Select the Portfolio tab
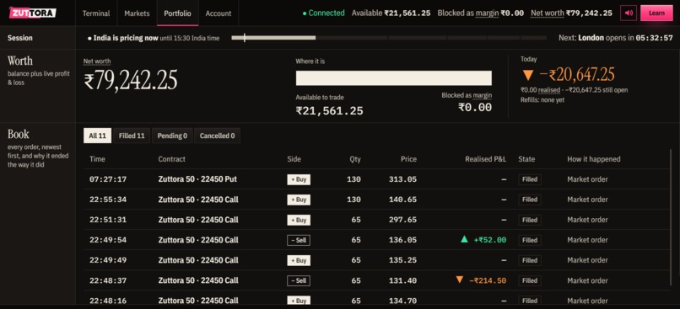Screen dimensions: 680x309 tap(177, 13)
